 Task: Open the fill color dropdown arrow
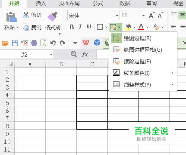(x=134, y=27)
